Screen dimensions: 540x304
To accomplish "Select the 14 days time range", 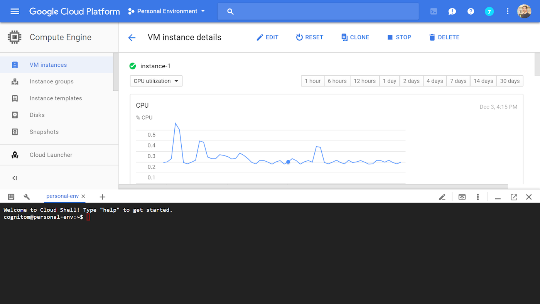I will click(483, 81).
